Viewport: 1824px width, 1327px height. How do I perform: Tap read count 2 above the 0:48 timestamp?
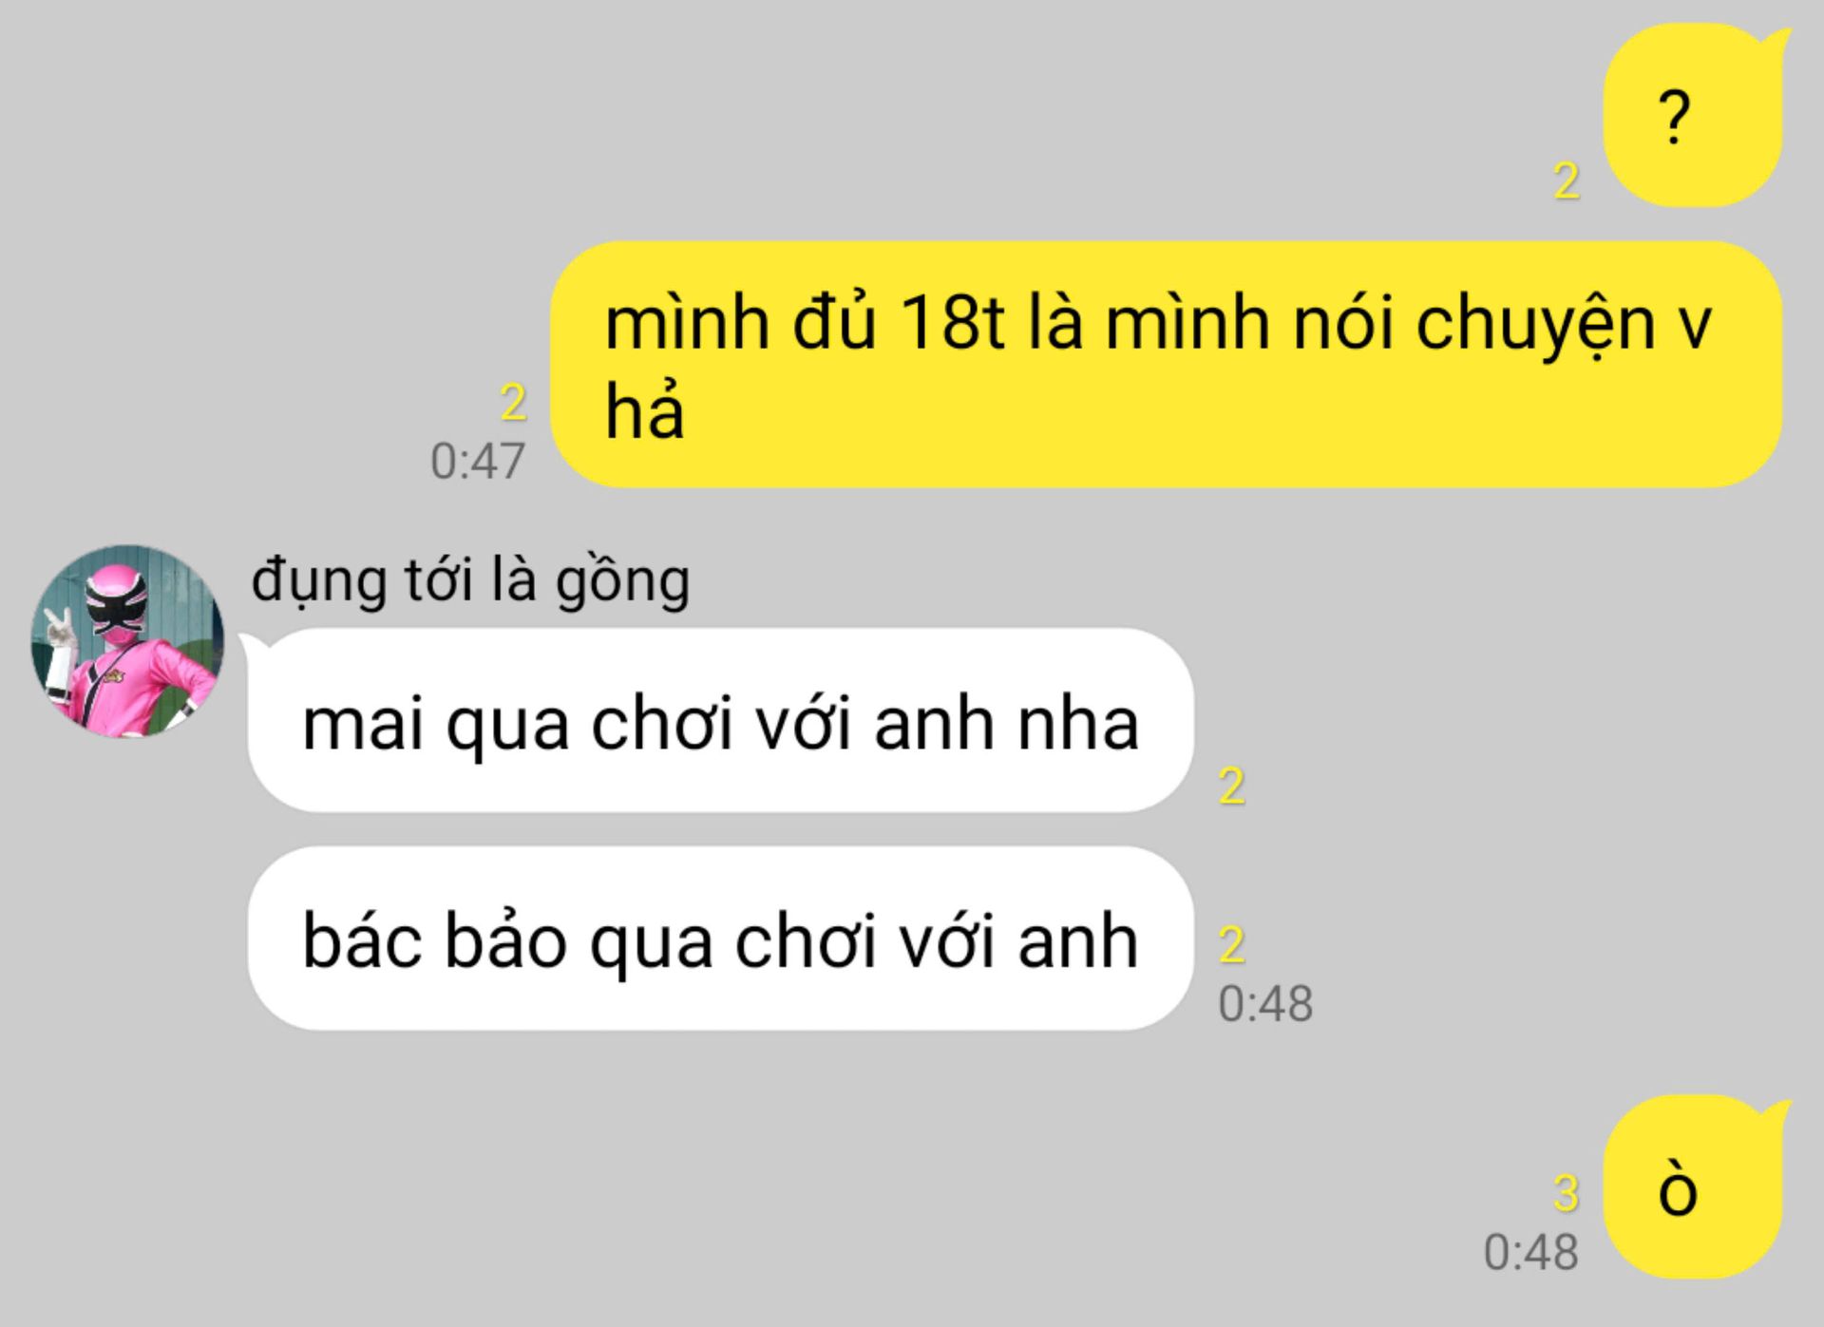(x=1232, y=944)
